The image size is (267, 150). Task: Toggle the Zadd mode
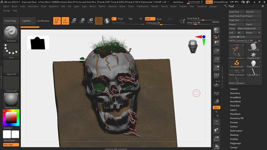[150, 19]
